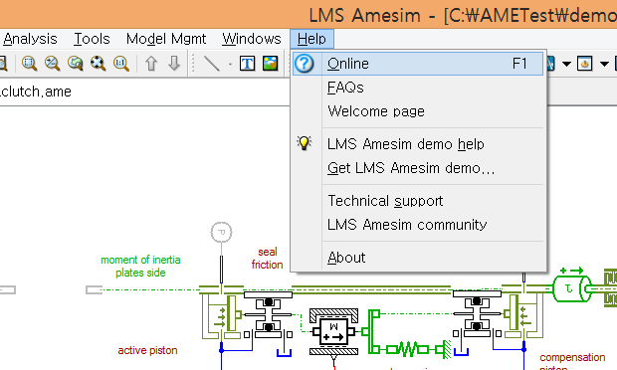The width and height of the screenshot is (617, 370).
Task: Open LMS Amesim community entry
Action: (x=418, y=225)
